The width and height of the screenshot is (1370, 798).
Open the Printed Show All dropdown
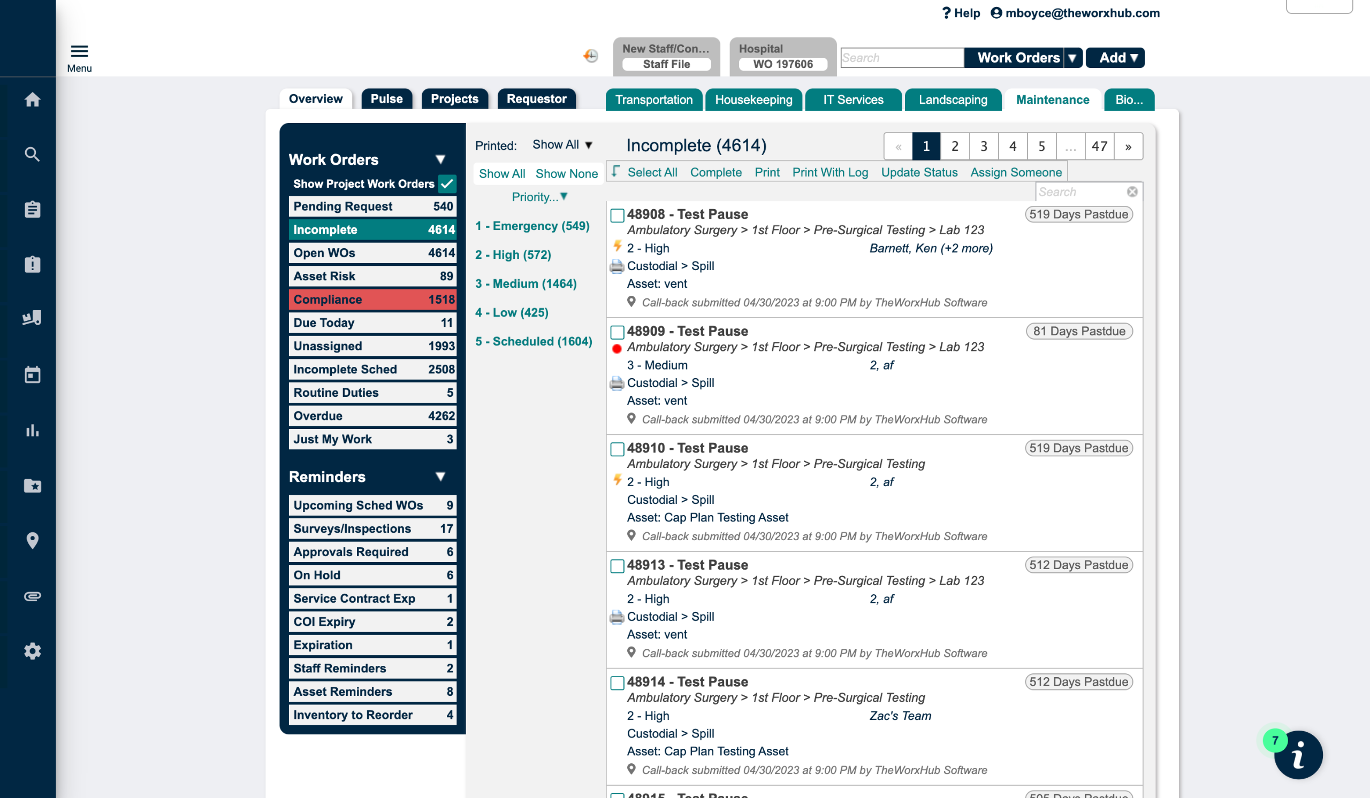click(x=562, y=144)
